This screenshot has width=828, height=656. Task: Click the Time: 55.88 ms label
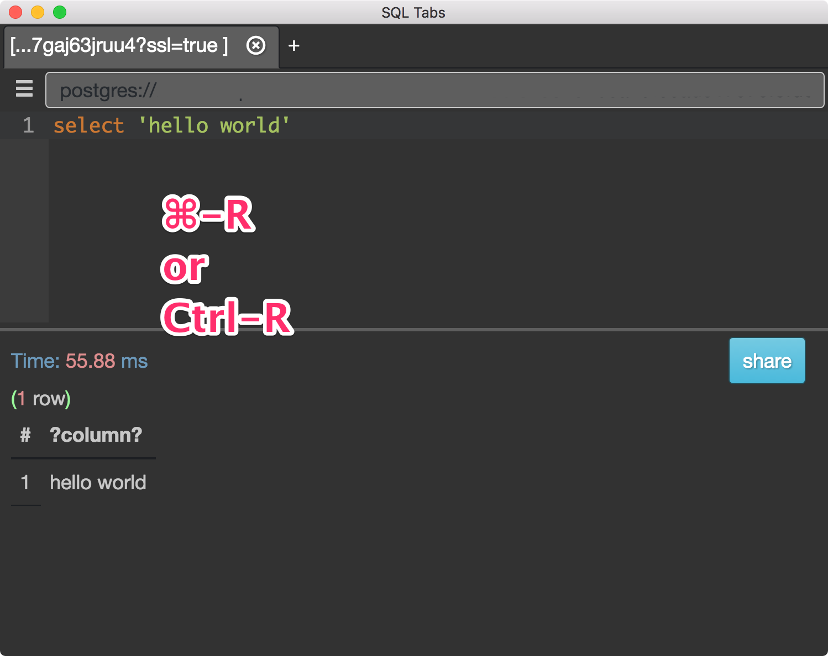(79, 361)
